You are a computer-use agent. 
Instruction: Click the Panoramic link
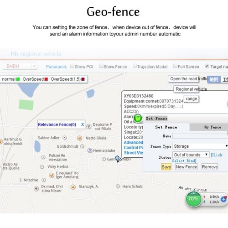[57, 67]
